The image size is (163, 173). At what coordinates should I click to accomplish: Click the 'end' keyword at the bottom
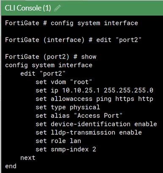coord(11,166)
